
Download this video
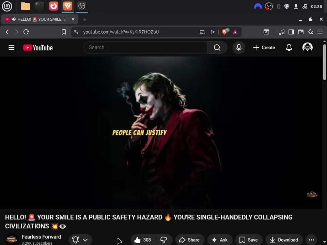[x=284, y=240]
